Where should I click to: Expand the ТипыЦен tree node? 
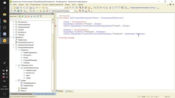13,35
